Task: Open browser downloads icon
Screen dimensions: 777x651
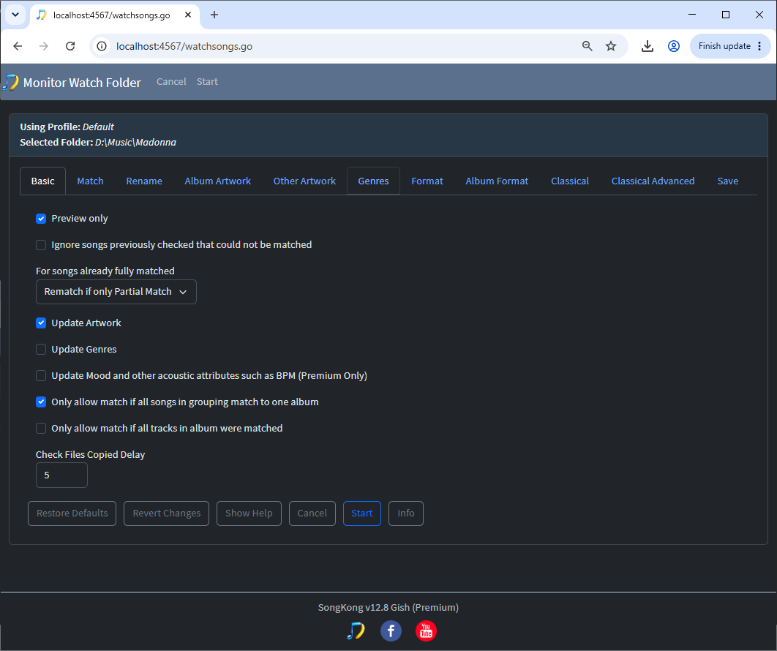Action: pyautogui.click(x=647, y=46)
